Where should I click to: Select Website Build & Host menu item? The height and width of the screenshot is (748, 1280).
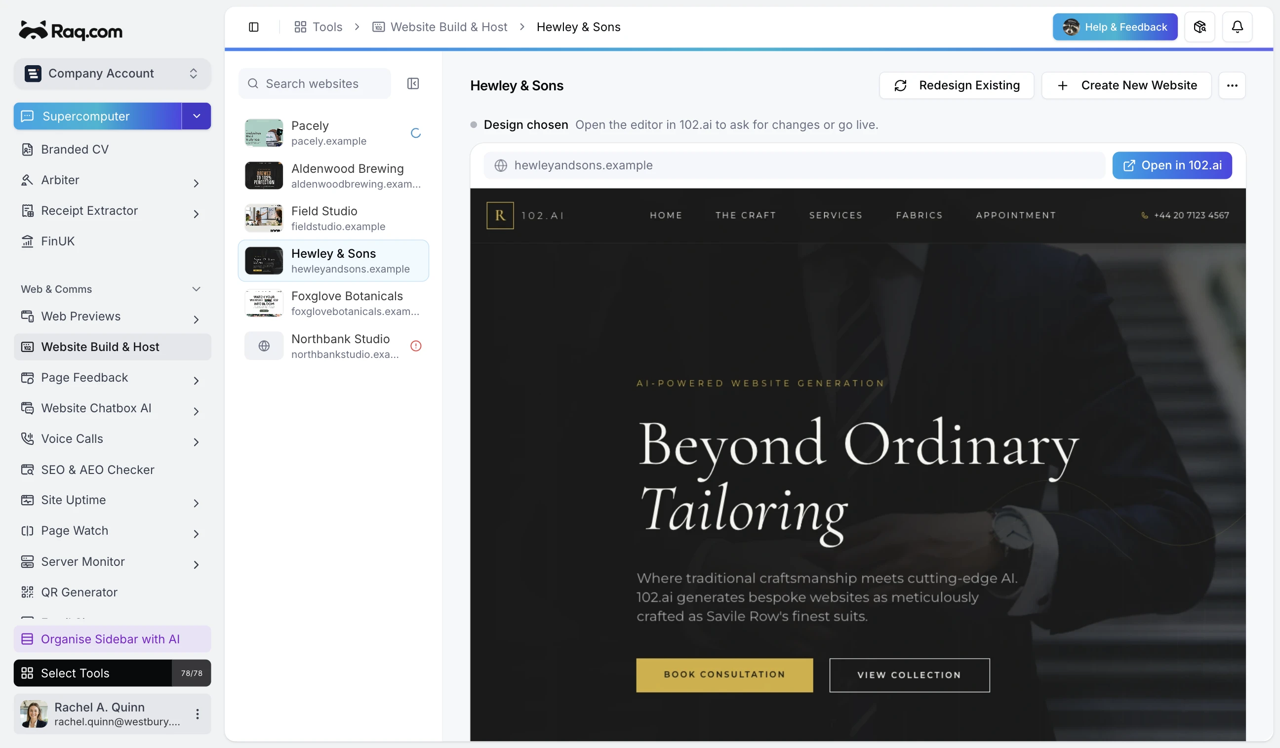[112, 347]
